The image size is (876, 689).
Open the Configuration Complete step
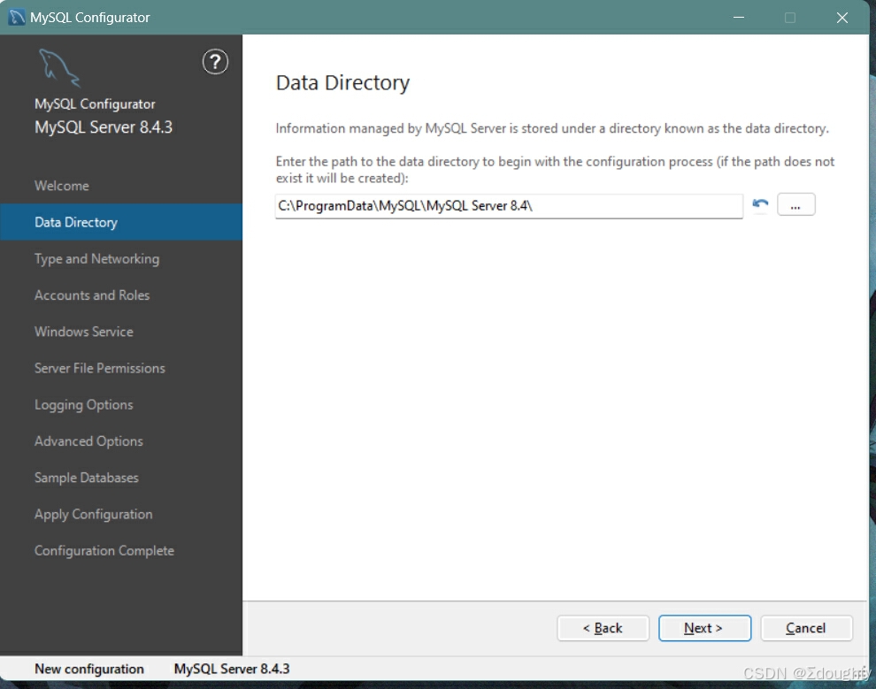(121, 550)
